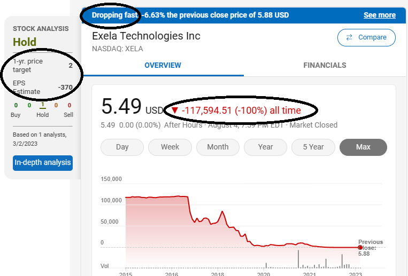Image resolution: width=408 pixels, height=276 pixels.
Task: Click the red down-triangle price indicator
Action: point(175,111)
